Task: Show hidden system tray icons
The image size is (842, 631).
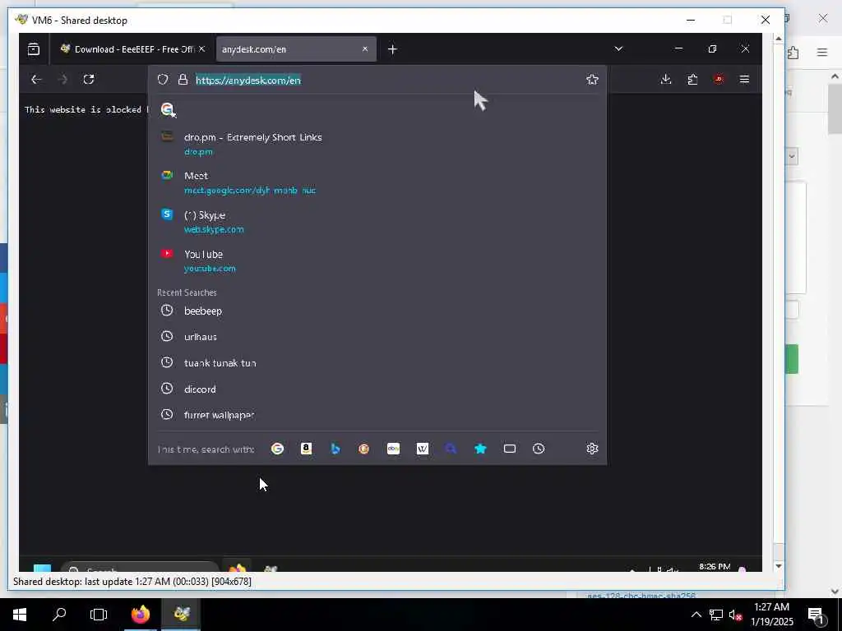Action: click(696, 615)
